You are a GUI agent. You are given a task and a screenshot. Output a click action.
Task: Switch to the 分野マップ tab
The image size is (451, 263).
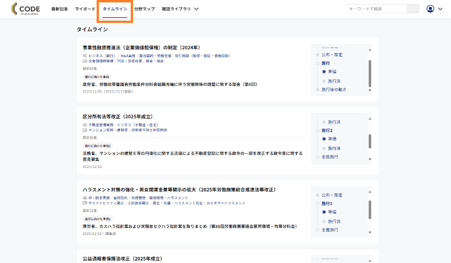[144, 9]
